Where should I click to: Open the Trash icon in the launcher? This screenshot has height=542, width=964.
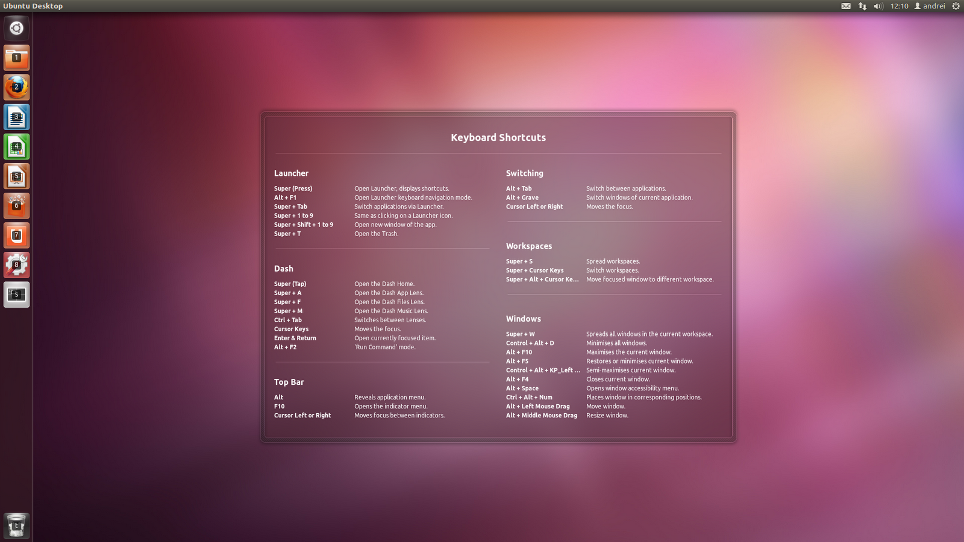click(16, 526)
